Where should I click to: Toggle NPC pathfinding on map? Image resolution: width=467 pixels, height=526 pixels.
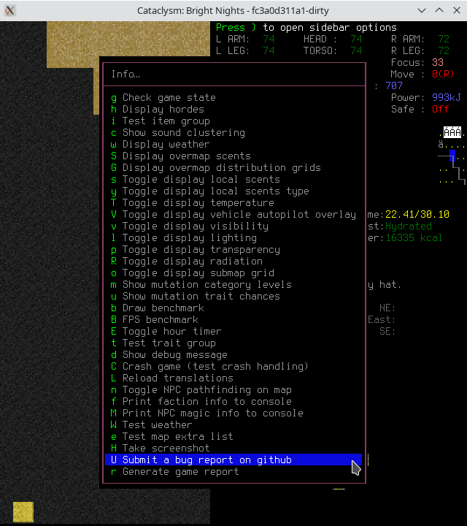coord(233,390)
